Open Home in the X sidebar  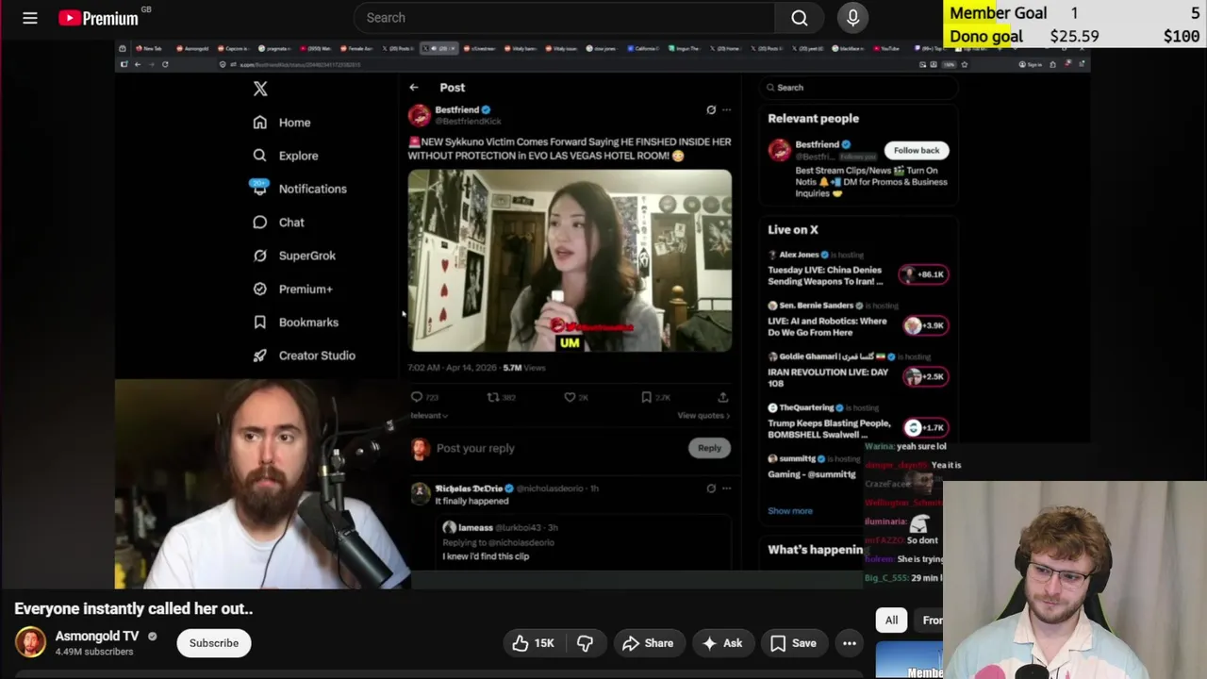click(x=282, y=123)
